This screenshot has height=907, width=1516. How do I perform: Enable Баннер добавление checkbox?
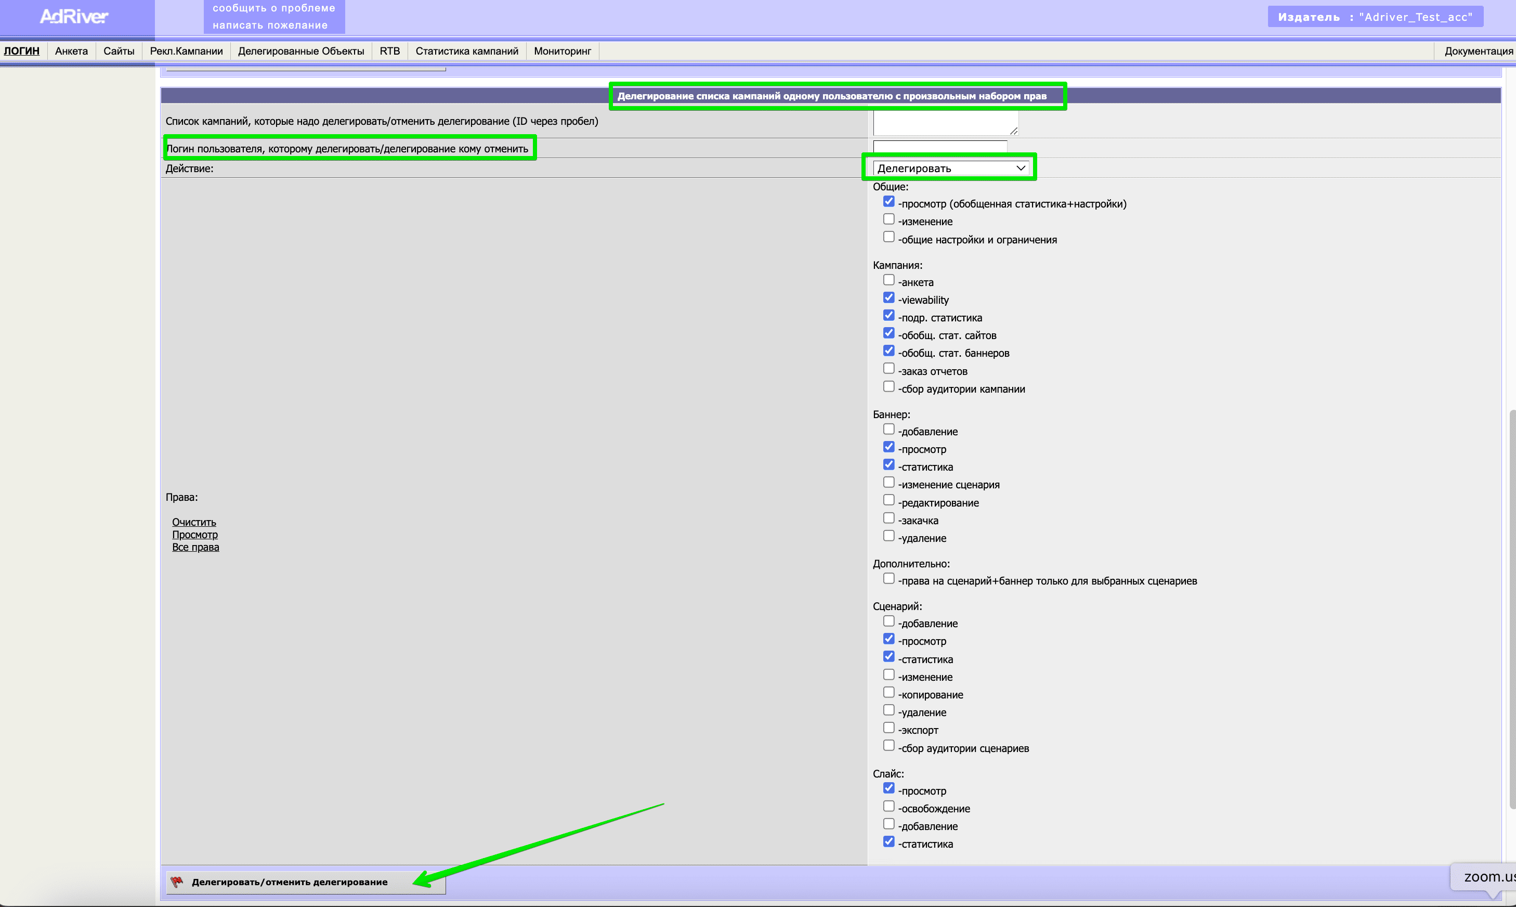[888, 429]
